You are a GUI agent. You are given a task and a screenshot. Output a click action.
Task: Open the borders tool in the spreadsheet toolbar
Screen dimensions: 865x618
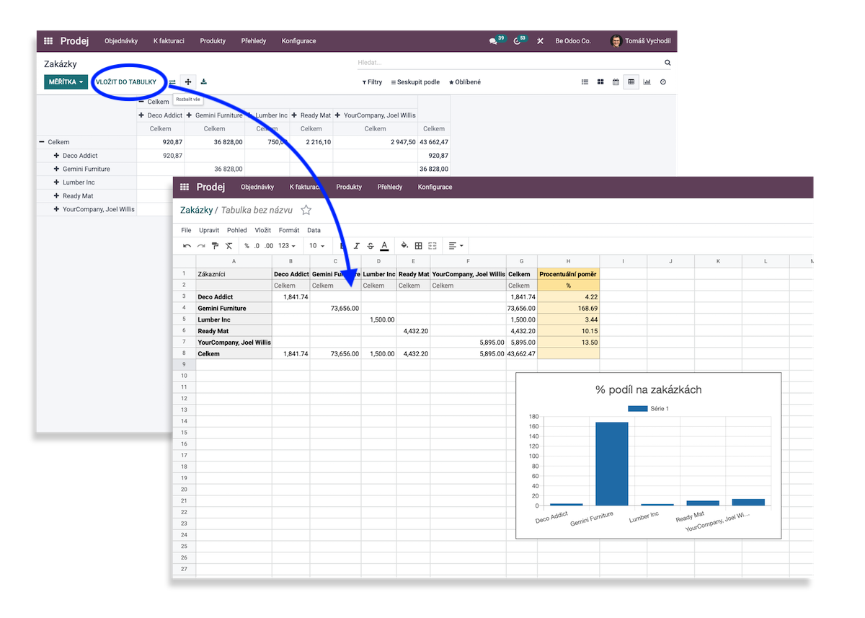(418, 246)
